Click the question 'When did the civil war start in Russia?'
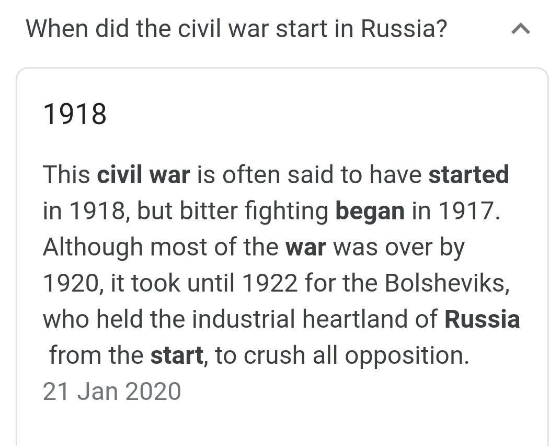This screenshot has width=549, height=446. coord(237,29)
